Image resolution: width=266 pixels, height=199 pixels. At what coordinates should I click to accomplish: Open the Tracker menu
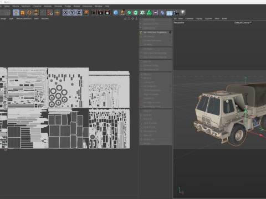68,6
